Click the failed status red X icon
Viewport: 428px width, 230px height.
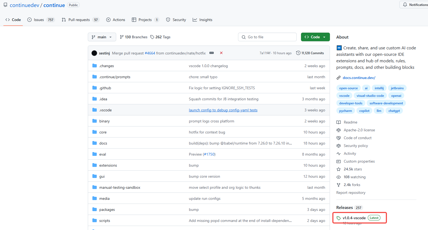point(221,53)
